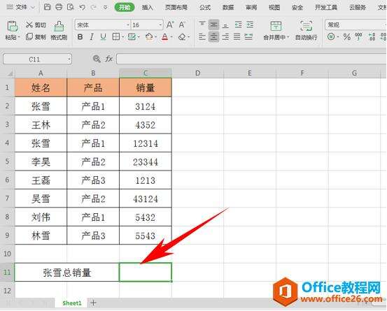Click the align right icon
The image size is (387, 311).
[x=225, y=37]
